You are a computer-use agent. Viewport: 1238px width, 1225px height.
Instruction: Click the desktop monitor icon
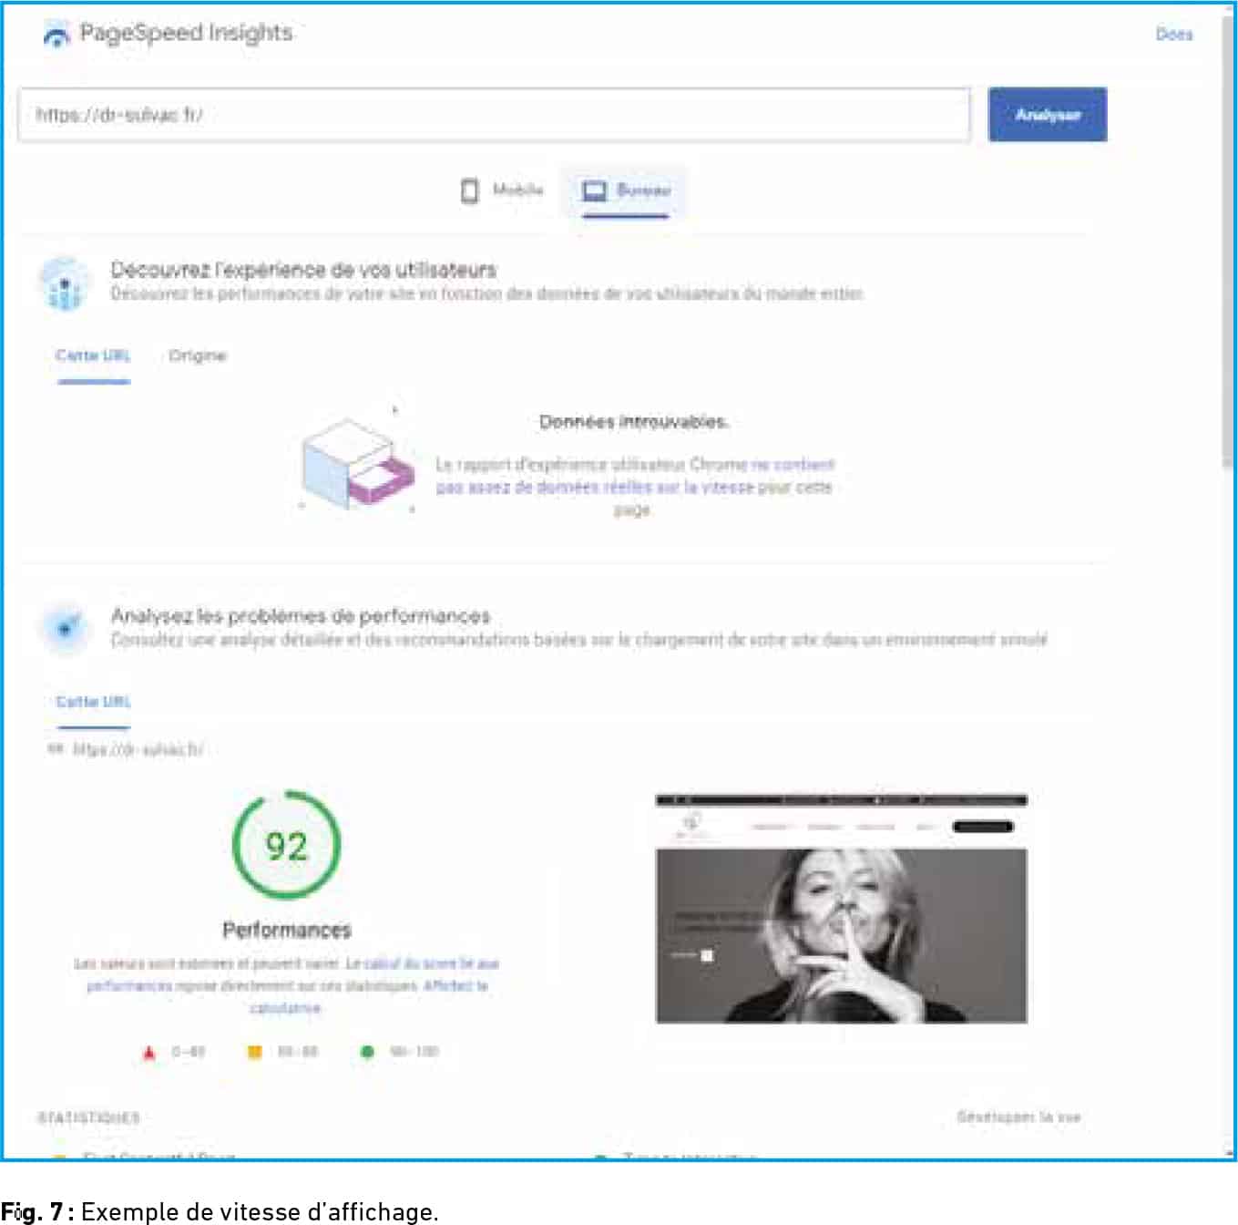coord(595,190)
